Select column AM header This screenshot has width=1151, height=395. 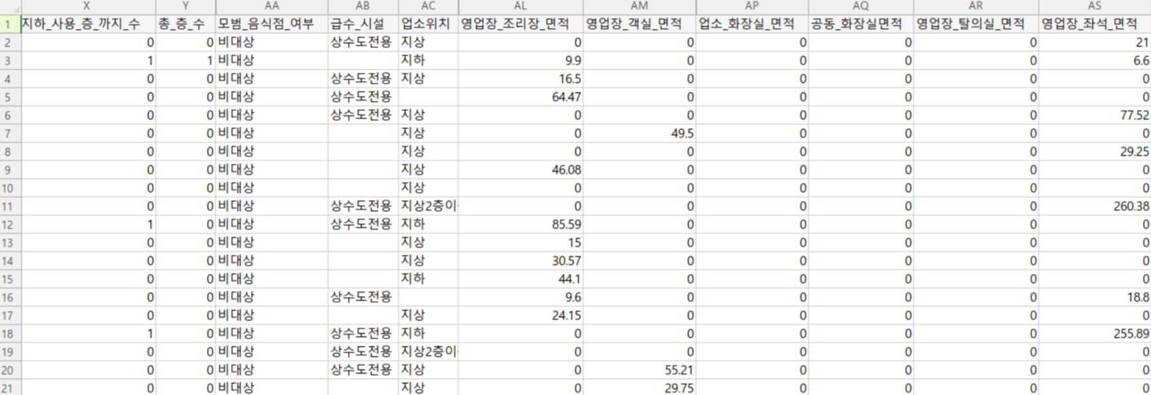click(639, 6)
